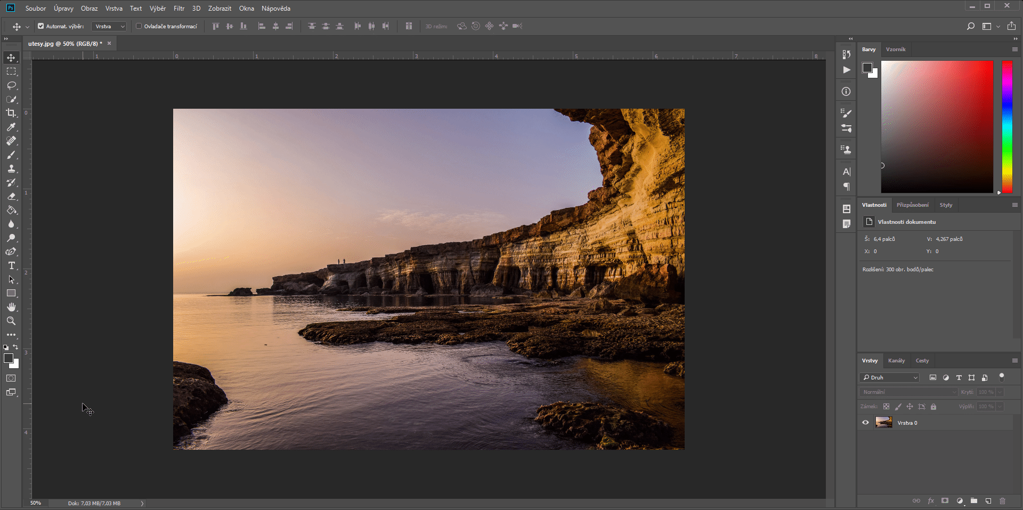Enable Ovladače transformací checkbox
1023x510 pixels.
(138, 26)
